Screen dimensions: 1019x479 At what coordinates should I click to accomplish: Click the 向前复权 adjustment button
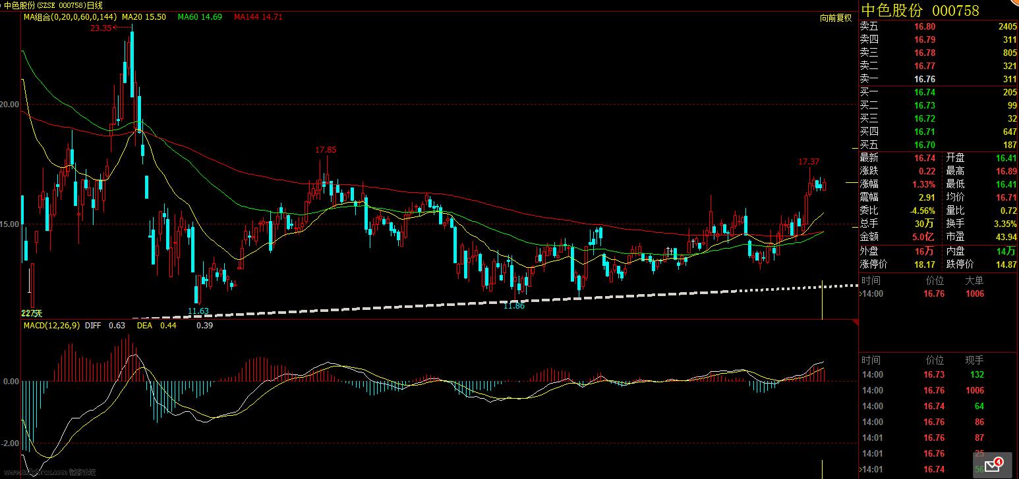click(836, 18)
